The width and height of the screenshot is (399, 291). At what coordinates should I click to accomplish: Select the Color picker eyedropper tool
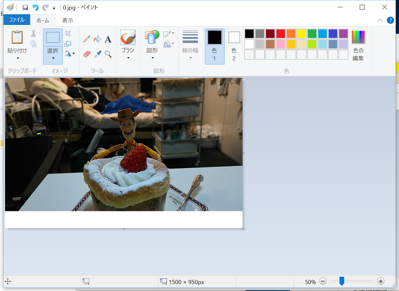coord(98,54)
